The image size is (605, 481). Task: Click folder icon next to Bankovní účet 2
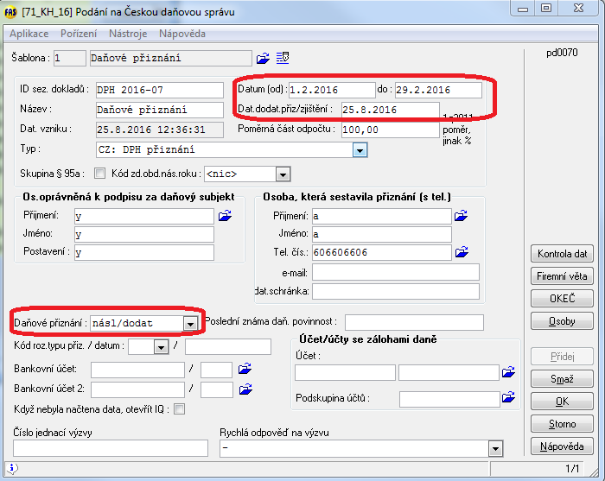245,389
